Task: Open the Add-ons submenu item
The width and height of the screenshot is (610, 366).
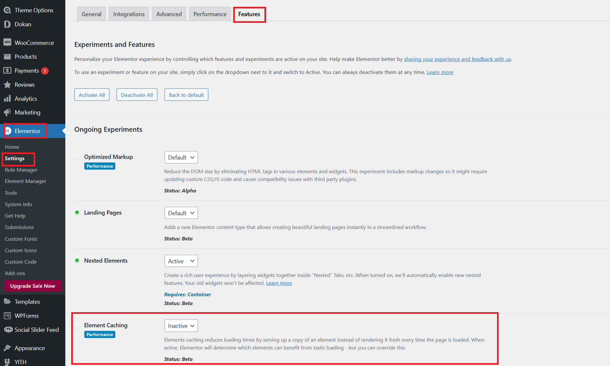Action: click(15, 273)
